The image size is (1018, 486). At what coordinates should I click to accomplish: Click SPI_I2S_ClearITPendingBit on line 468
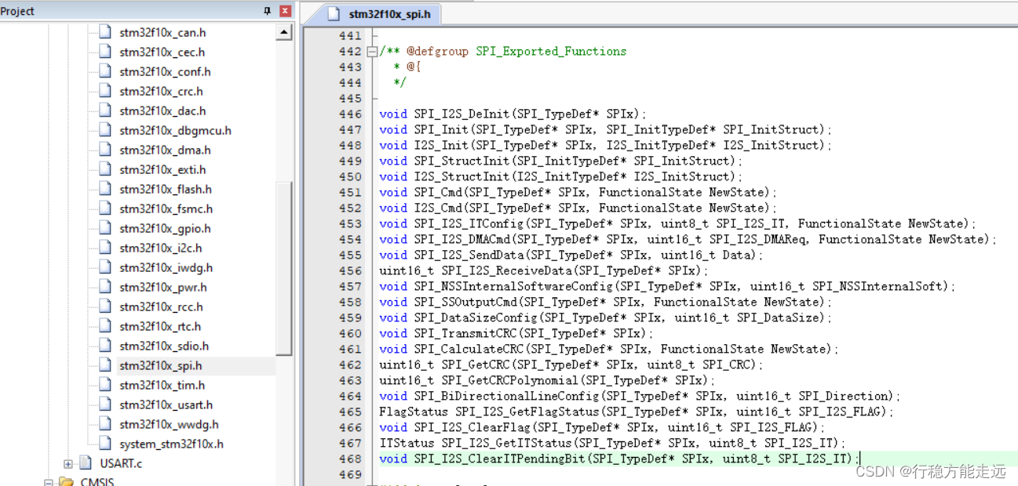(x=499, y=459)
